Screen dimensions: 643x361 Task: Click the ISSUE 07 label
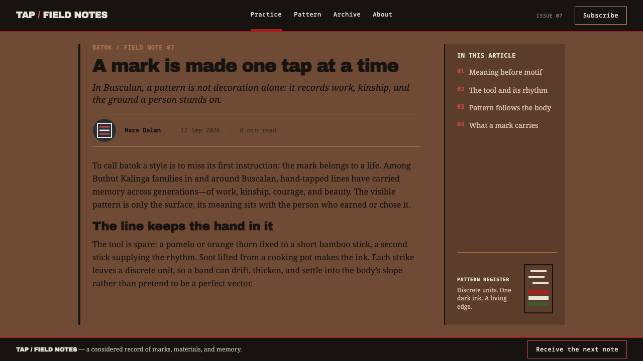point(550,16)
